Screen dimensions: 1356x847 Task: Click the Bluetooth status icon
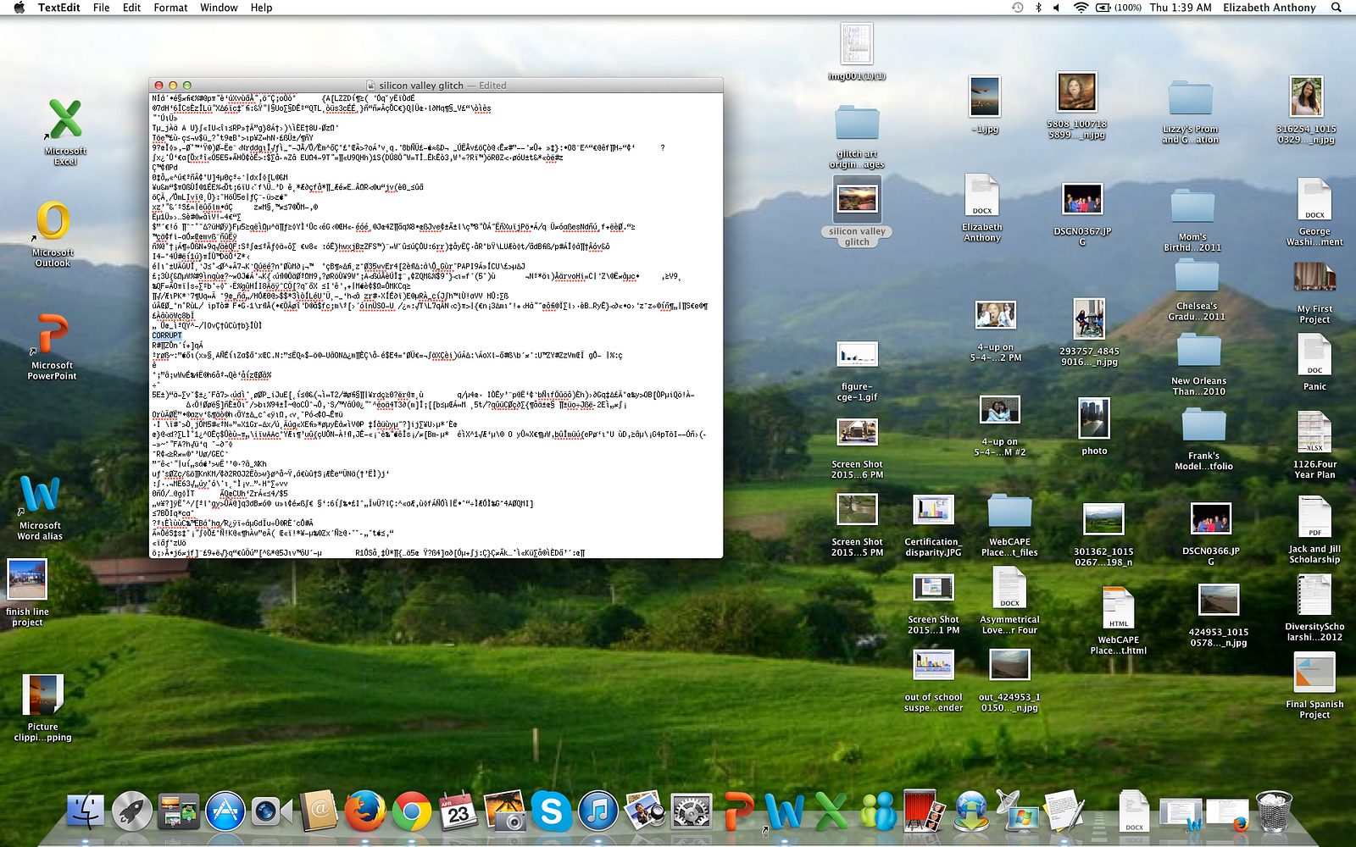[1038, 8]
